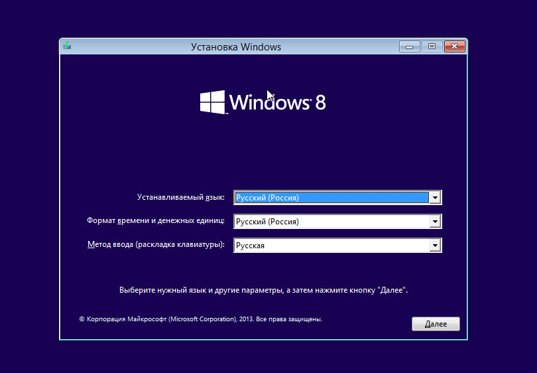Viewport: 537px width, 373px height.
Task: Close the Установка Windows window
Action: 455,46
